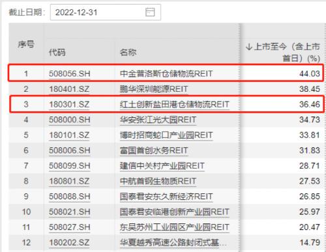Select the value 28.71 in row 7
This screenshot has width=326, height=252.
(310, 166)
